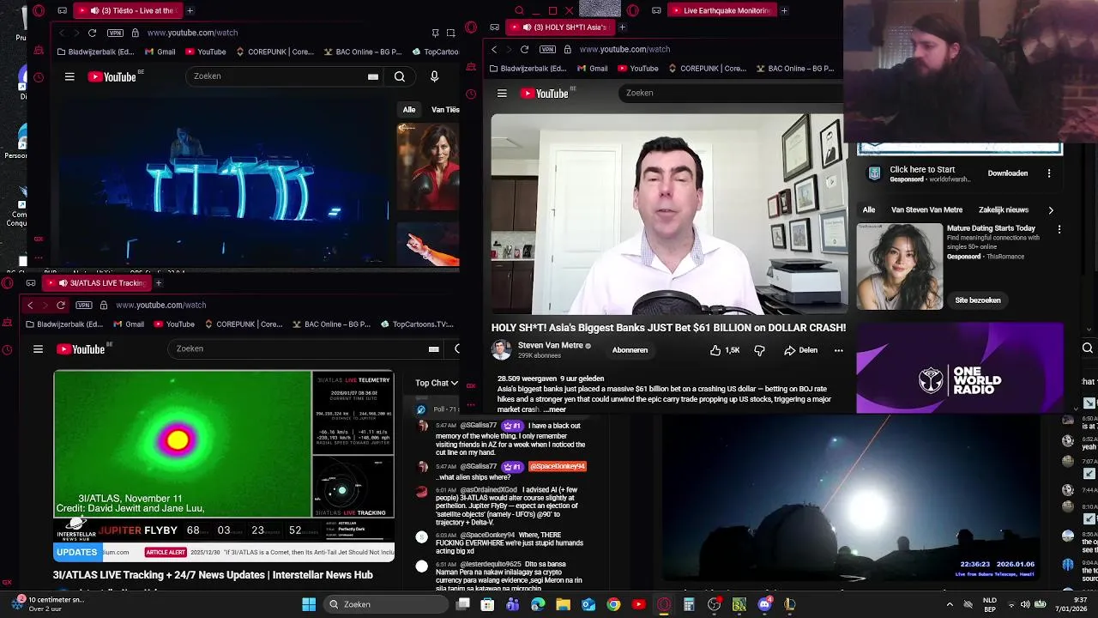
Task: Click taskbar Zoeken search box
Action: [386, 604]
